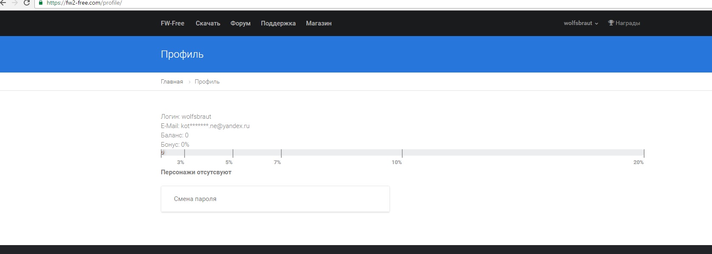The image size is (712, 254).
Task: Click the green secure lock icon
Action: pyautogui.click(x=41, y=3)
